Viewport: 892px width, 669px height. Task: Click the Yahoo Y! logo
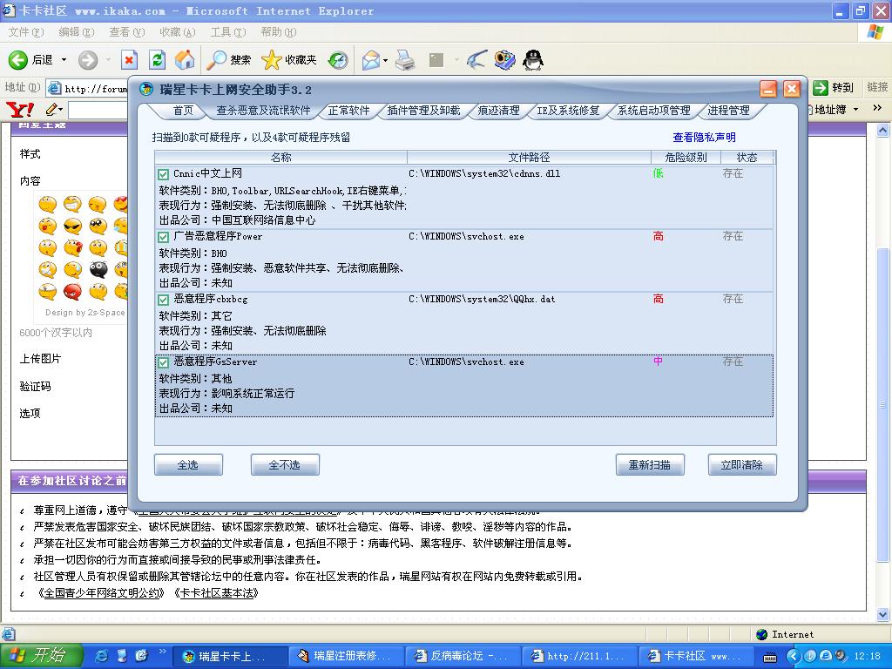pyautogui.click(x=20, y=109)
